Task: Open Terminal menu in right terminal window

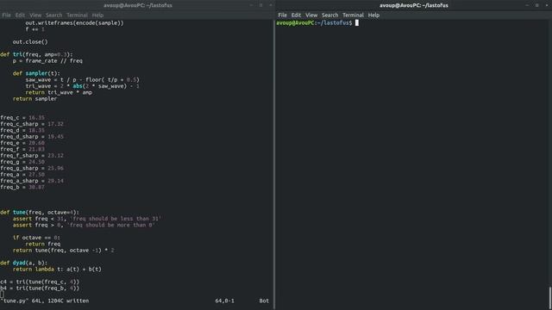Action: pos(353,15)
